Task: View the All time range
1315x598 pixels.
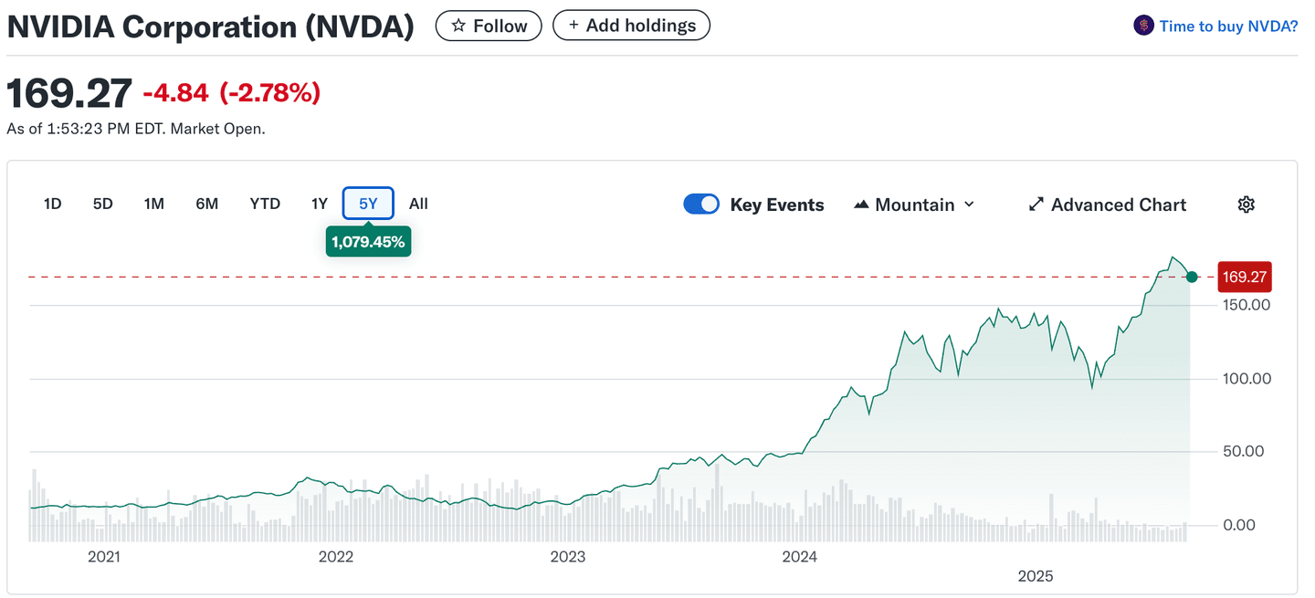Action: 418,204
